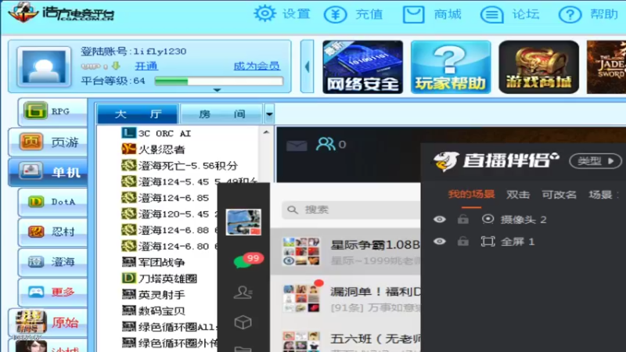Click the 成为会员 link
This screenshot has height=352, width=626.
point(257,66)
